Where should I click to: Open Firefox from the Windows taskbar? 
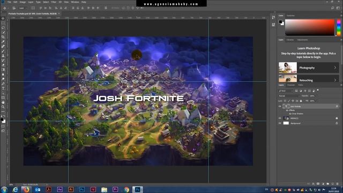point(26,189)
